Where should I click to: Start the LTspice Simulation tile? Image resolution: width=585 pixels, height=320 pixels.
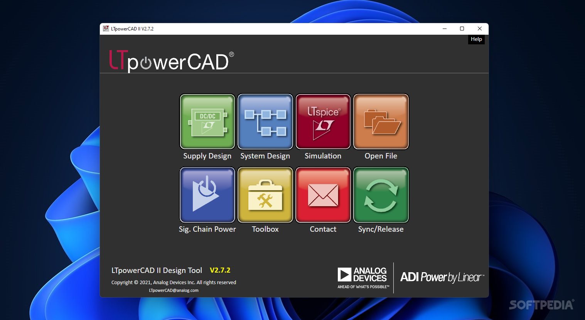click(323, 121)
